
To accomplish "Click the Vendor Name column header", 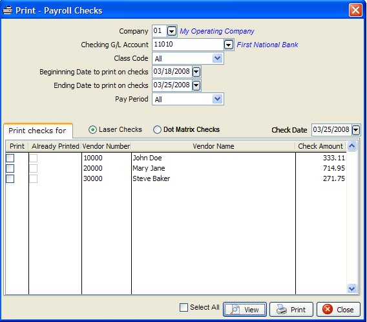I will (213, 146).
